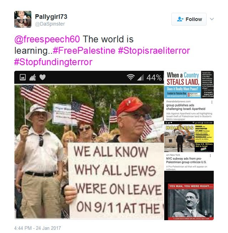Viewport: 228px width, 233px height.
Task: Open the #Stopfundingterror hashtag
Action: pos(53,62)
